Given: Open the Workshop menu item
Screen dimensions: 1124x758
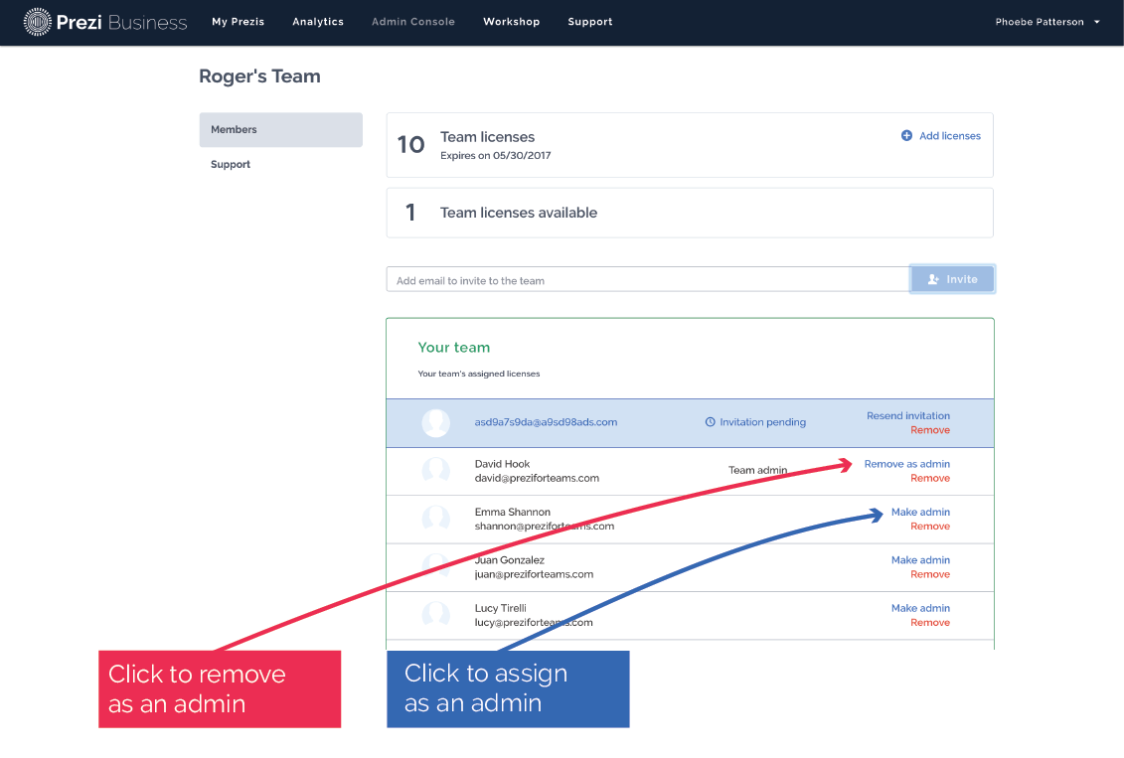Looking at the screenshot, I should (511, 22).
